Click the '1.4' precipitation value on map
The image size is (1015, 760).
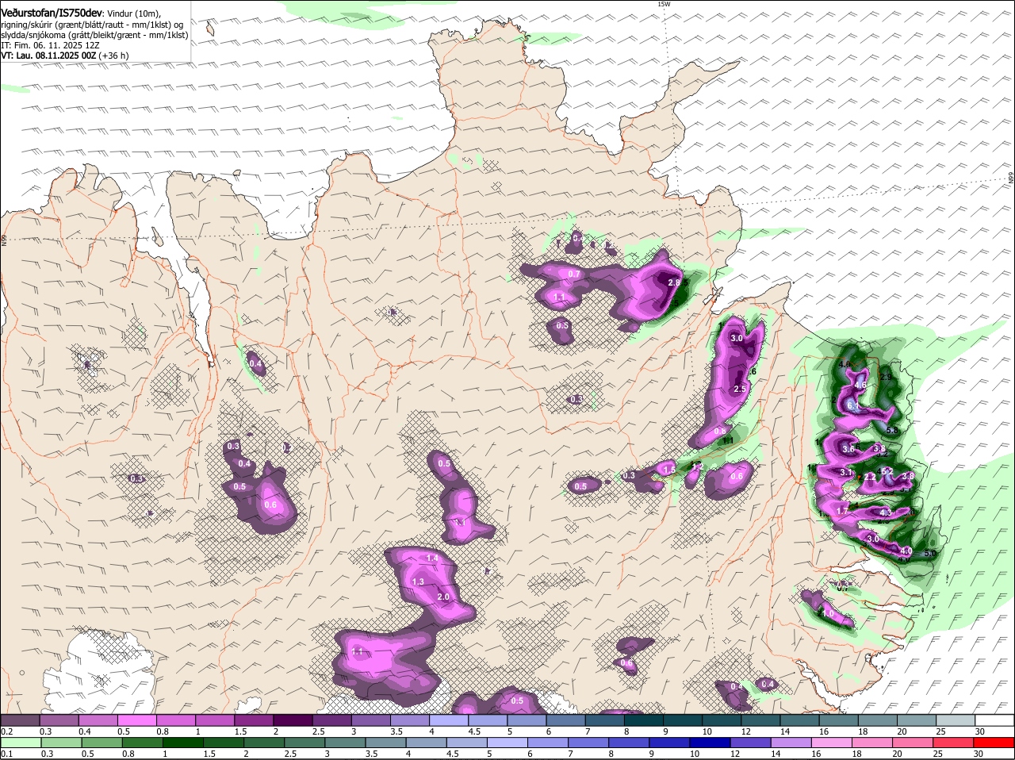pyautogui.click(x=432, y=558)
